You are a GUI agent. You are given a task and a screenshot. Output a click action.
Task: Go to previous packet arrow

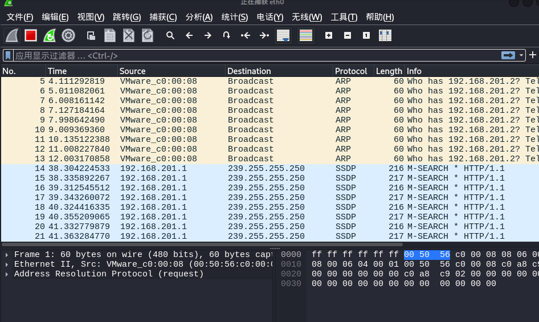click(189, 35)
